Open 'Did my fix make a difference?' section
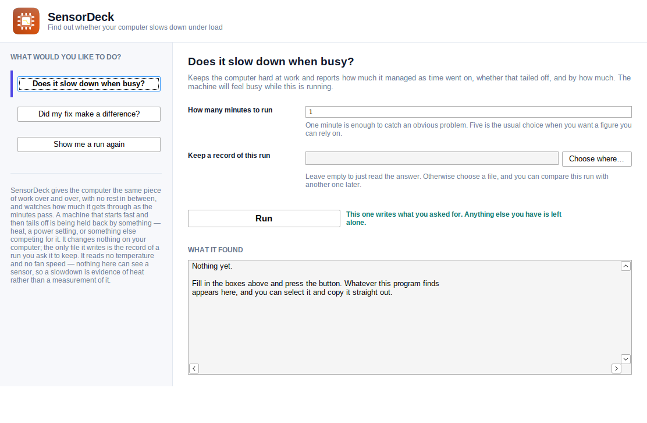 pos(88,114)
